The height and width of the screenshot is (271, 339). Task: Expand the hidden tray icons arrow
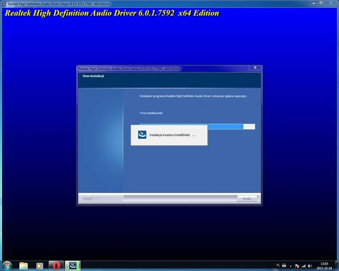coord(292,265)
